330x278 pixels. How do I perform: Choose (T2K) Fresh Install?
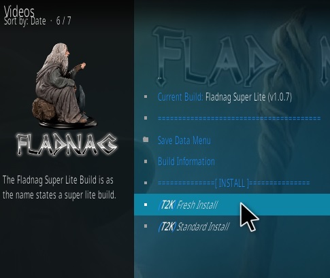[232, 205]
